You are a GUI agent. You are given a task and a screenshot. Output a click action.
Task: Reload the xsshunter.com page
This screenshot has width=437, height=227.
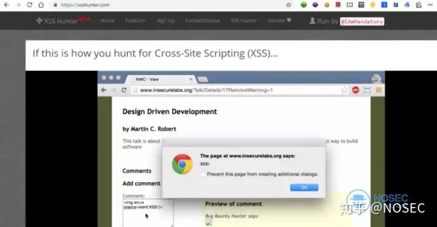point(29,5)
